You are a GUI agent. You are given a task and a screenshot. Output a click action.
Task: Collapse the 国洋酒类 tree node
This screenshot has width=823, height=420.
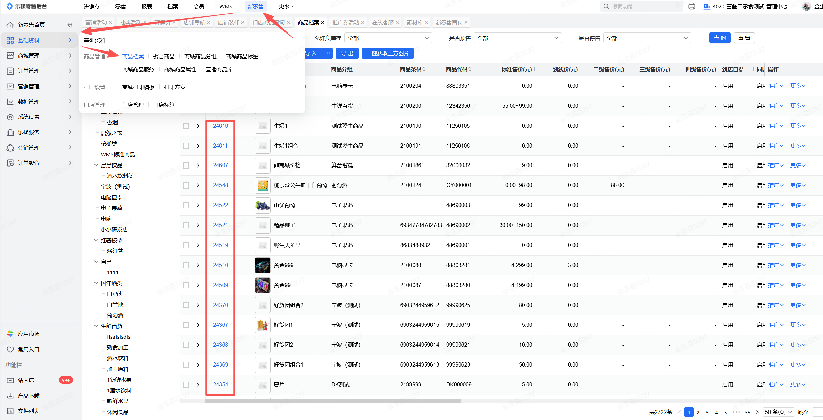96,283
